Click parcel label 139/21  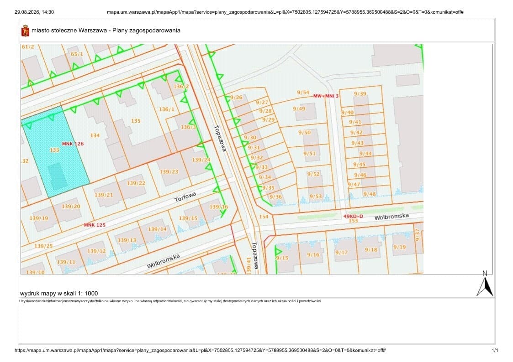(104, 195)
